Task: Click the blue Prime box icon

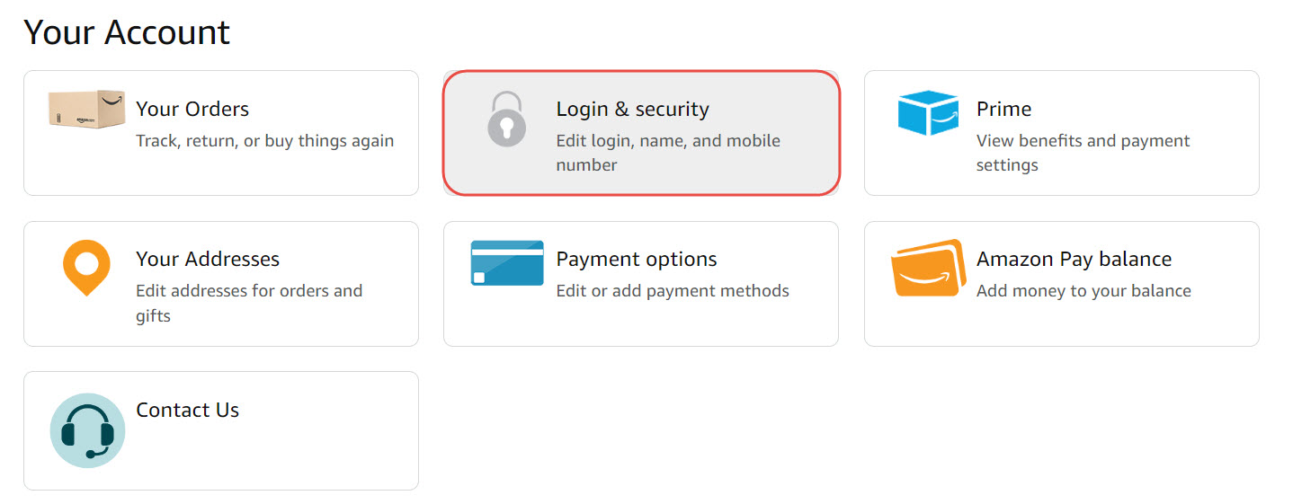Action: click(x=928, y=113)
